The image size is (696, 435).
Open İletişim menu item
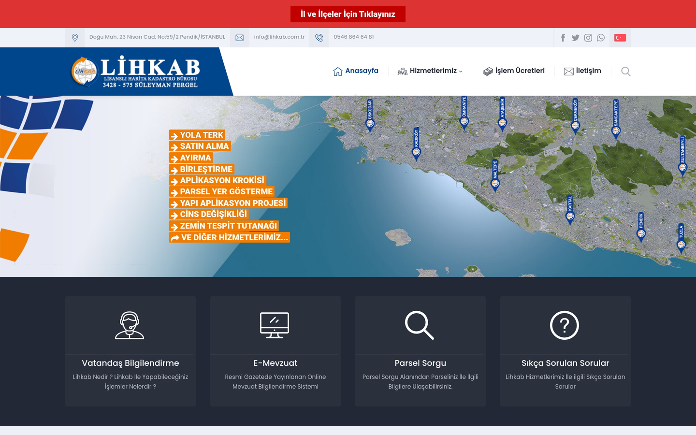pyautogui.click(x=582, y=71)
